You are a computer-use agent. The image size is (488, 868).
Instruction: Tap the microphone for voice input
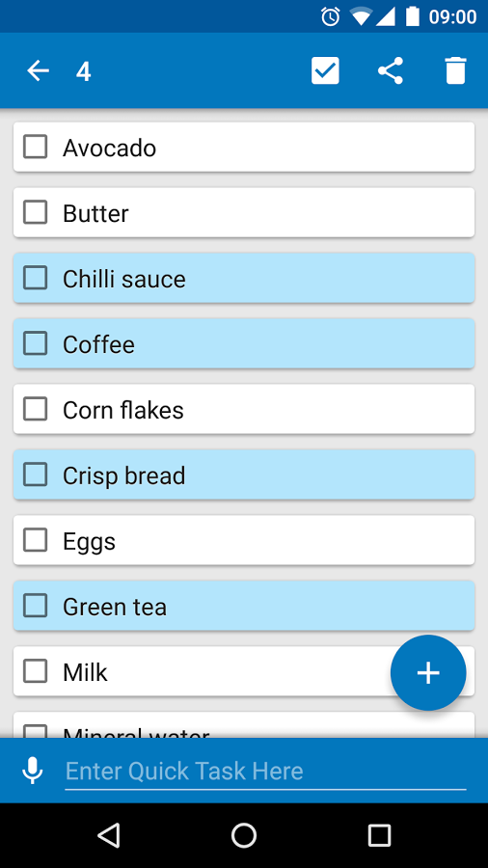tap(33, 771)
